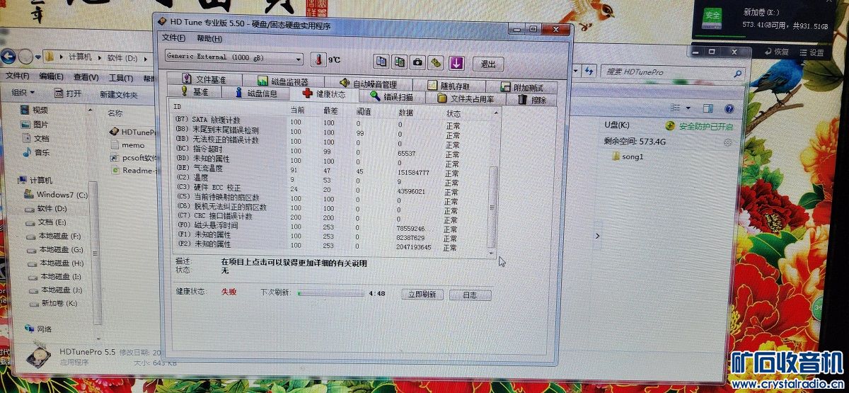The height and width of the screenshot is (393, 849).
Task: Click the 退出 exit button
Action: pos(488,64)
